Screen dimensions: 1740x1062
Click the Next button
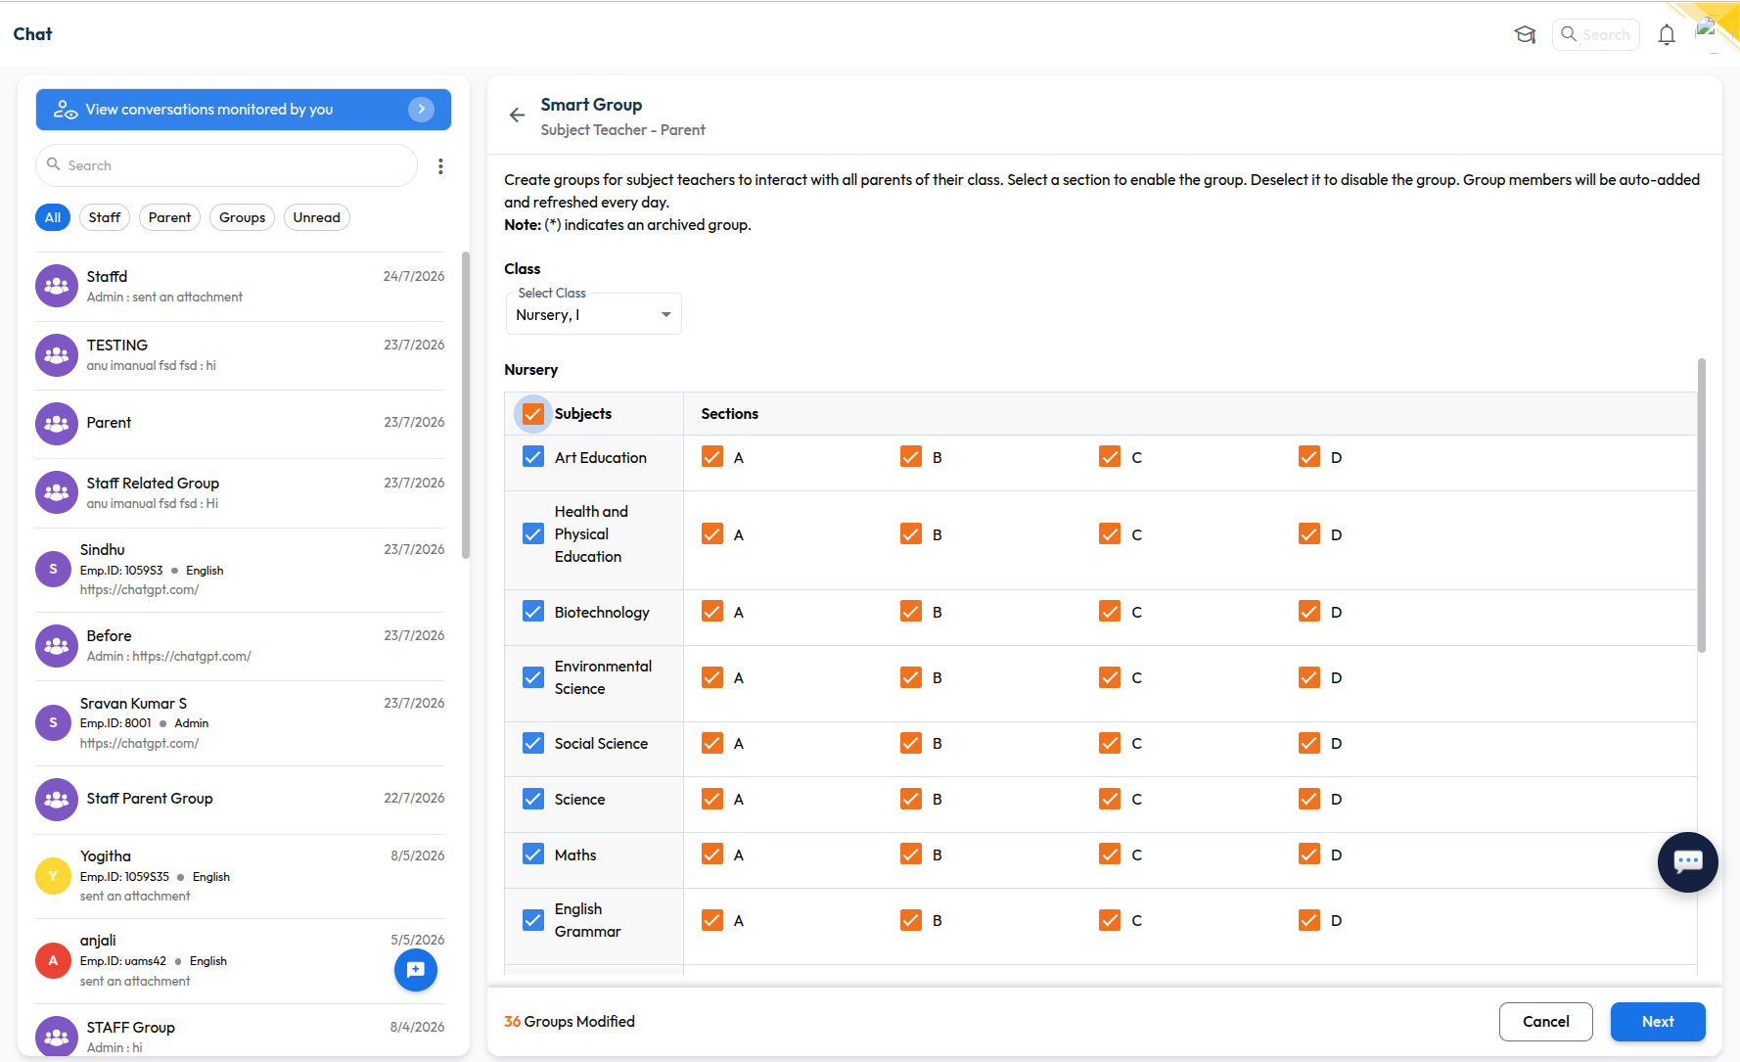point(1658,1022)
